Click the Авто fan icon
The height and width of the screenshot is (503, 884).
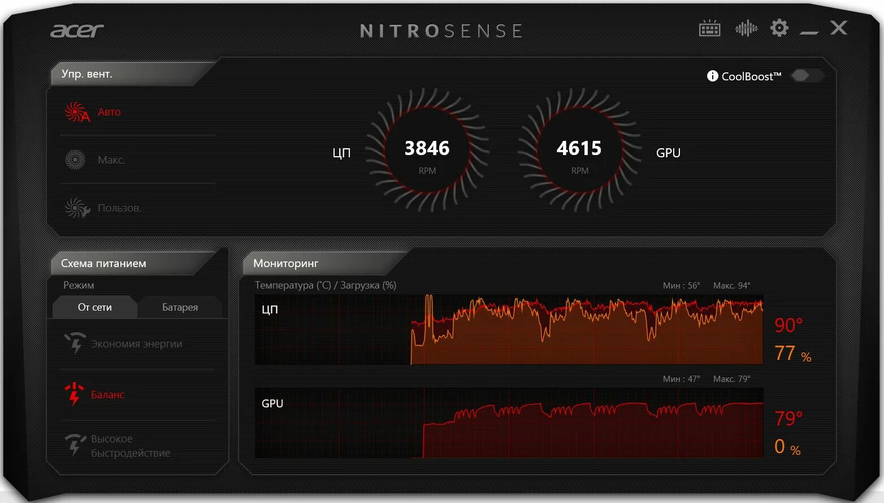click(76, 112)
